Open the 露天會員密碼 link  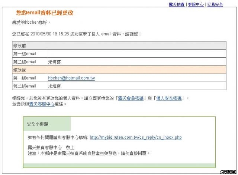point(131,98)
